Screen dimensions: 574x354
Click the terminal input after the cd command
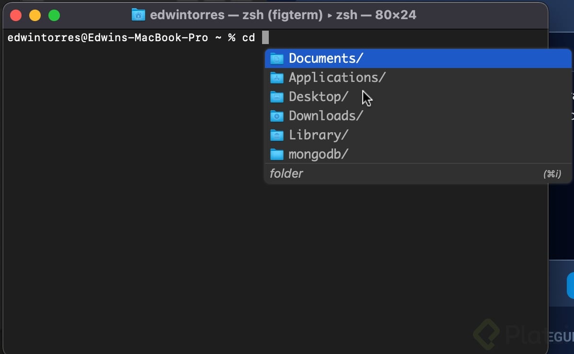tap(265, 37)
